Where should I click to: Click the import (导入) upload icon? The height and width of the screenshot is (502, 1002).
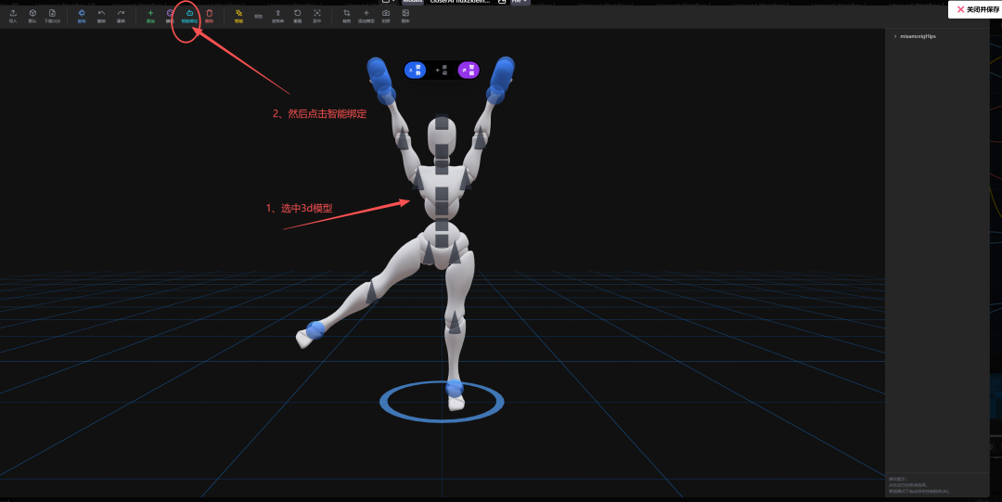click(x=13, y=14)
